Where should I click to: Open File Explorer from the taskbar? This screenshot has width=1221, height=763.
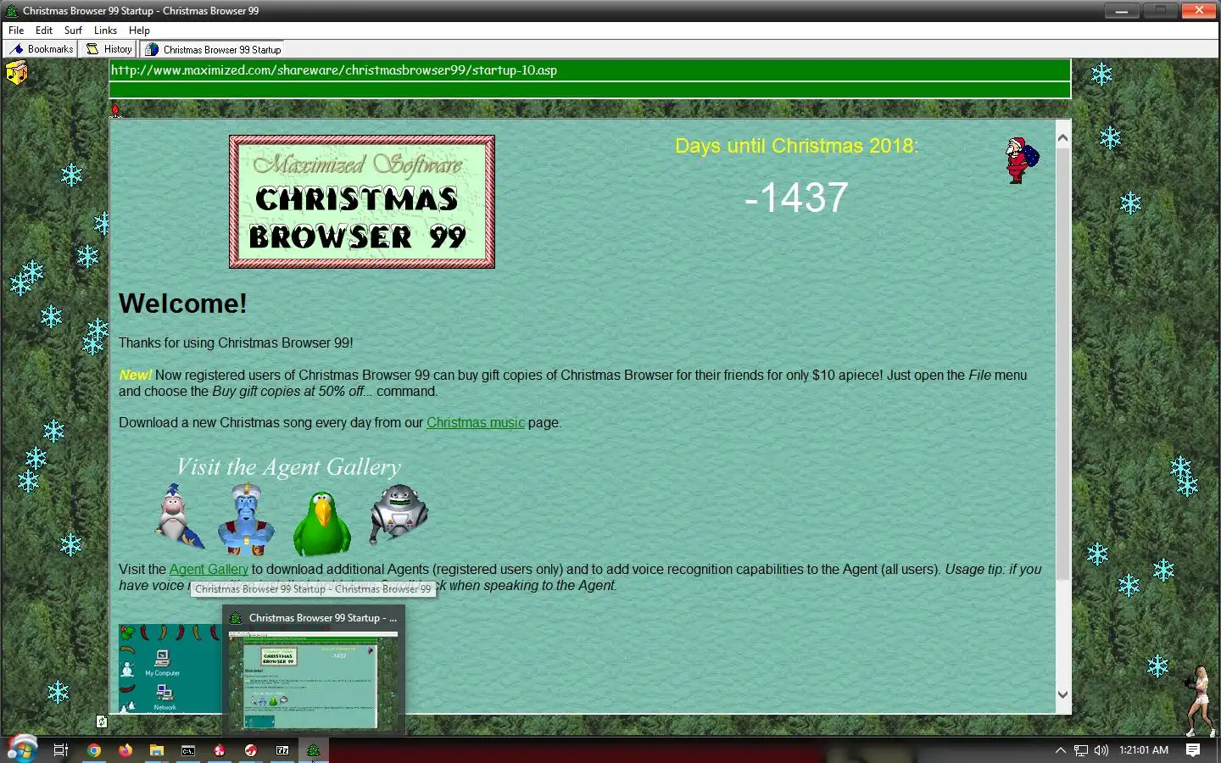[157, 750]
